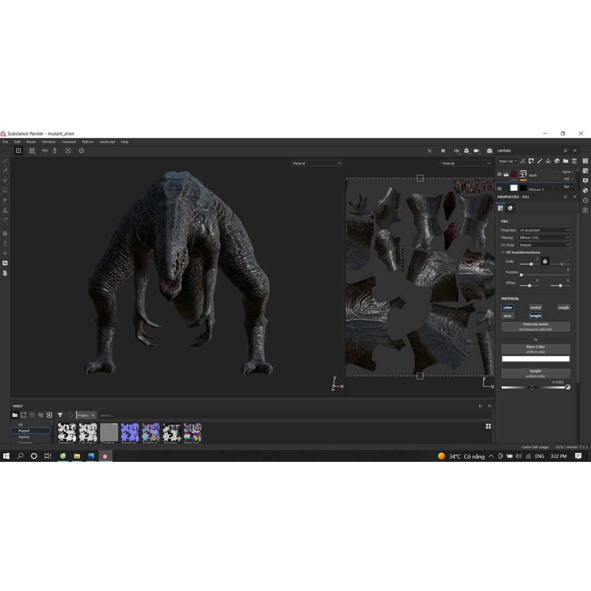Toggle the metal material channel
Image resolution: width=591 pixels, height=591 pixels.
click(x=536, y=308)
